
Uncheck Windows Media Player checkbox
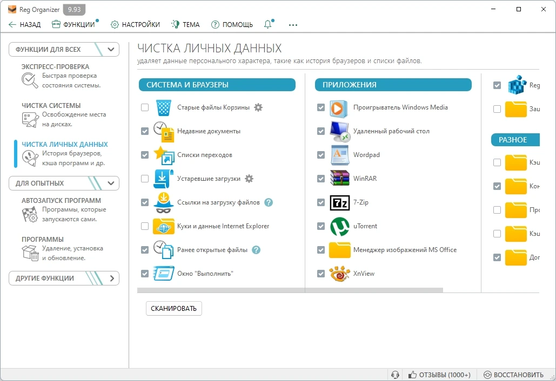point(321,107)
